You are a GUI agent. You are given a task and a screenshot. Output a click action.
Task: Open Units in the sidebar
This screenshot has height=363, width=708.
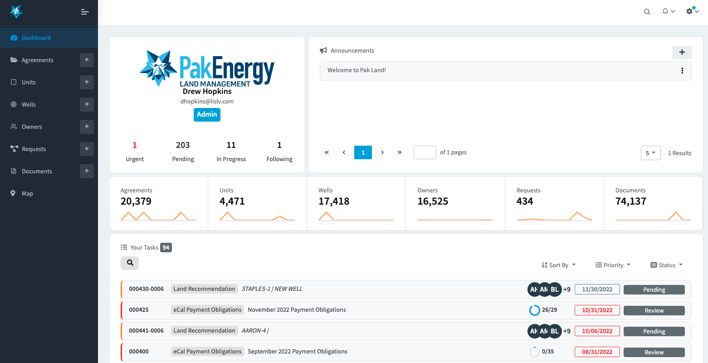[29, 82]
